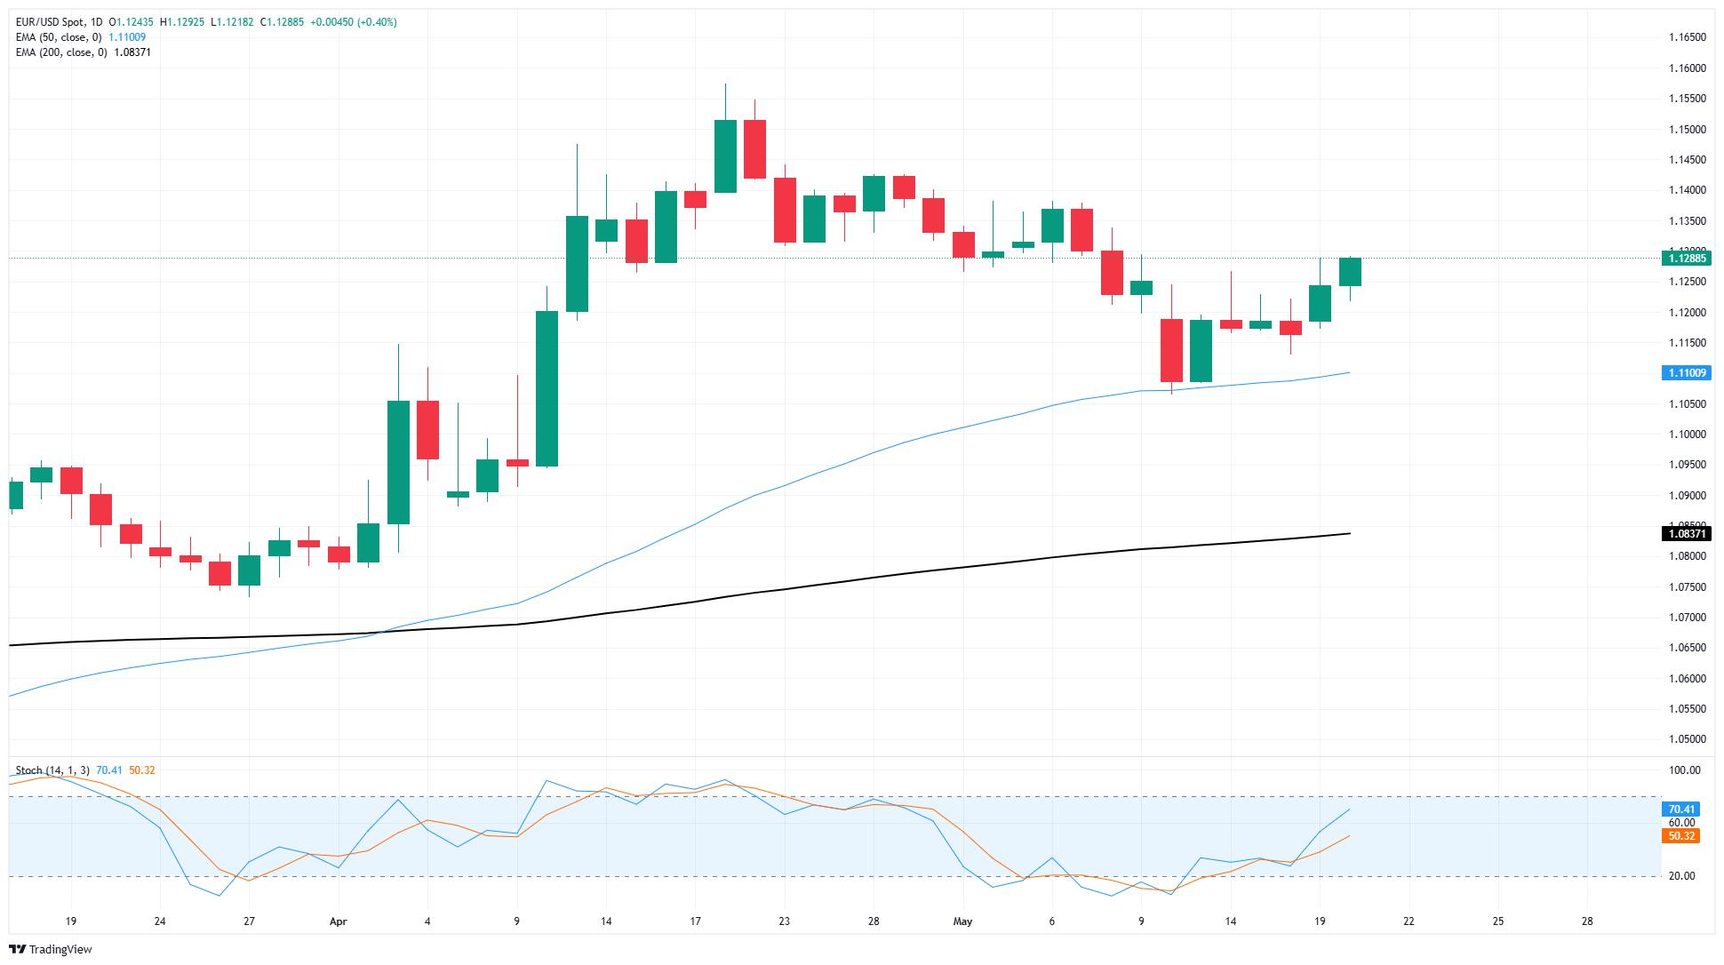Viewport: 1724px width, 965px height.
Task: Click the 23 date label on time axis
Action: [784, 921]
